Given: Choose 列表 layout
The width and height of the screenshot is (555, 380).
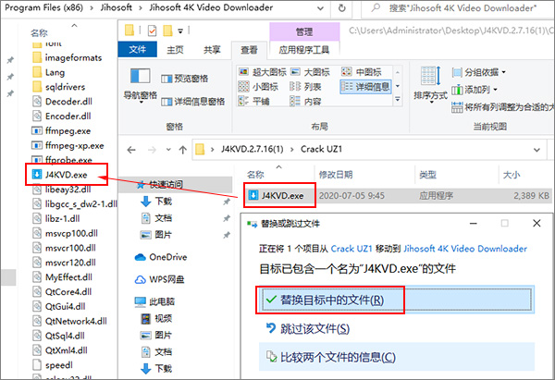Looking at the screenshot, I should 305,87.
